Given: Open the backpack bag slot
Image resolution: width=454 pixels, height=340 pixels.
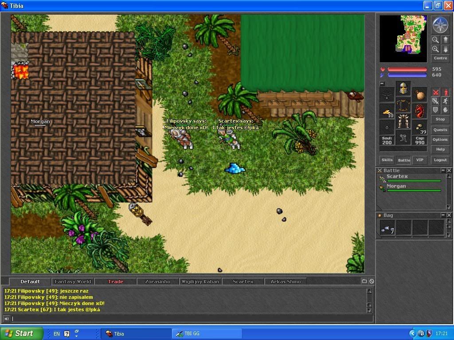Looking at the screenshot, I should click(419, 95).
